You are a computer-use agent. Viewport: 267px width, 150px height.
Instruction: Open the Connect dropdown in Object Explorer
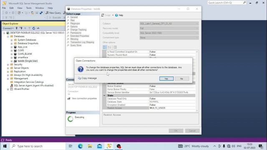[x=8, y=28]
